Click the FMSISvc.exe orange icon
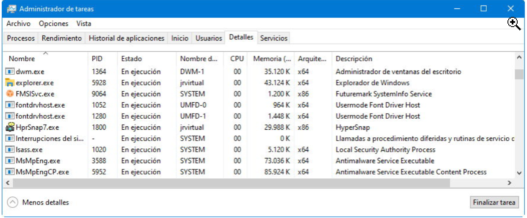 click(10, 94)
